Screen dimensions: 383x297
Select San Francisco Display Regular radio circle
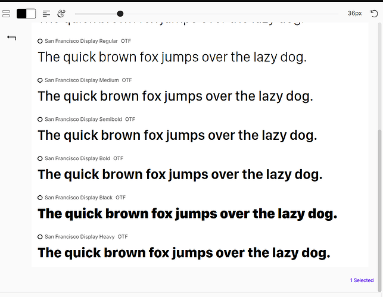coord(40,41)
